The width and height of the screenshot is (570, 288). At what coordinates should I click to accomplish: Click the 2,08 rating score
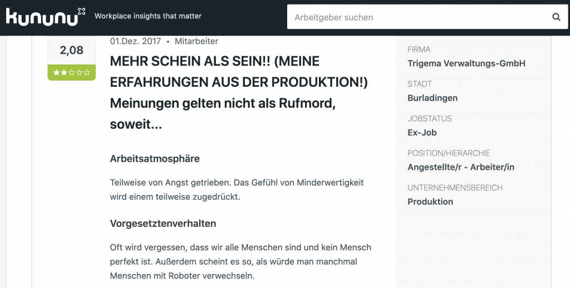tap(72, 50)
